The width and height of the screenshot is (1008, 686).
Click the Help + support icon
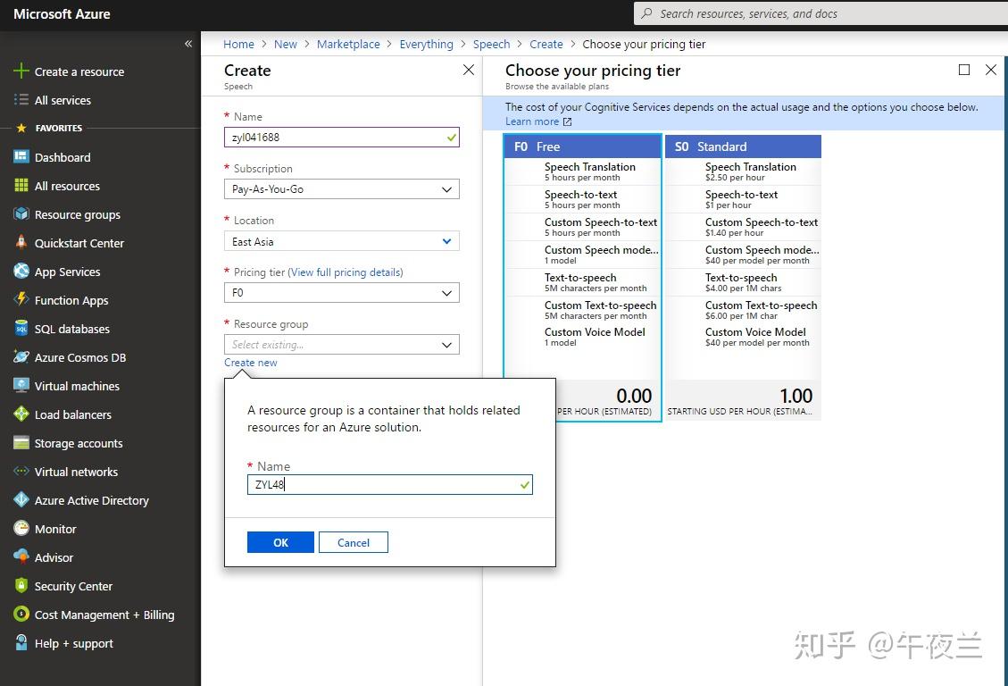coord(21,643)
